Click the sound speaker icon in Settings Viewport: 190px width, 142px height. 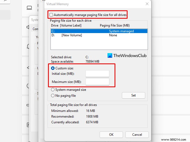click(x=28, y=27)
